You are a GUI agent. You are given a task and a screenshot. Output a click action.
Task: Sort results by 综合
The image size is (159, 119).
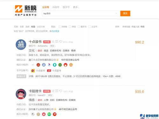coord(142,27)
